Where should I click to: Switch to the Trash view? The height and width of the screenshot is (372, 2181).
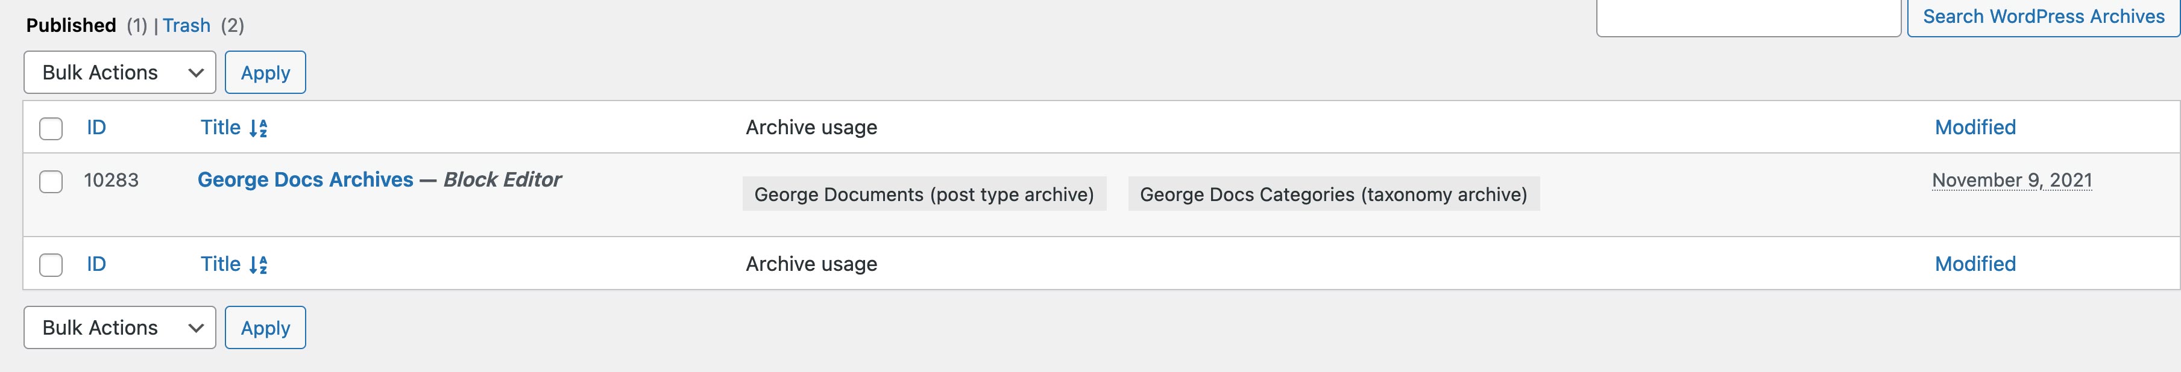click(186, 25)
